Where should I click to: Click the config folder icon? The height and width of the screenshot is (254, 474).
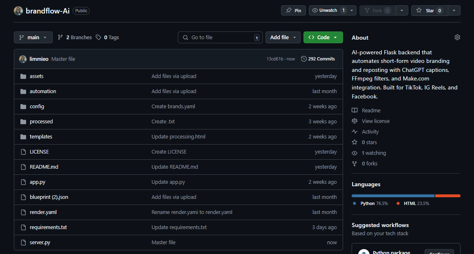tap(23, 107)
